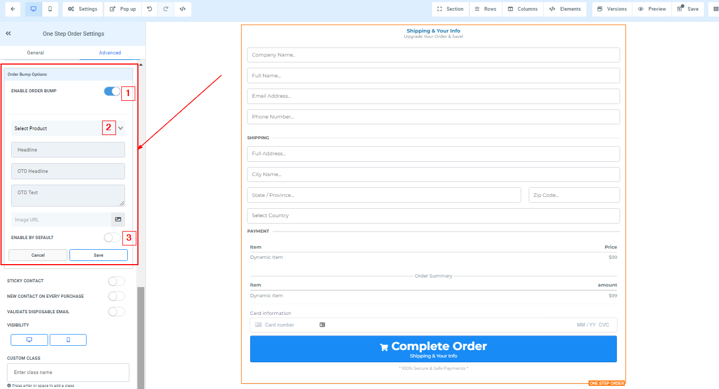Open the custom code icon
This screenshot has width=719, height=389.
coord(182,9)
